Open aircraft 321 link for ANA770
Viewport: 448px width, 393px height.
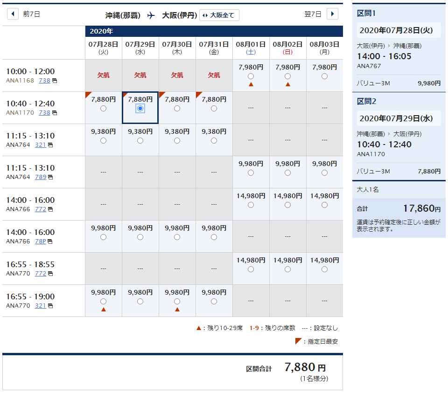click(x=41, y=306)
